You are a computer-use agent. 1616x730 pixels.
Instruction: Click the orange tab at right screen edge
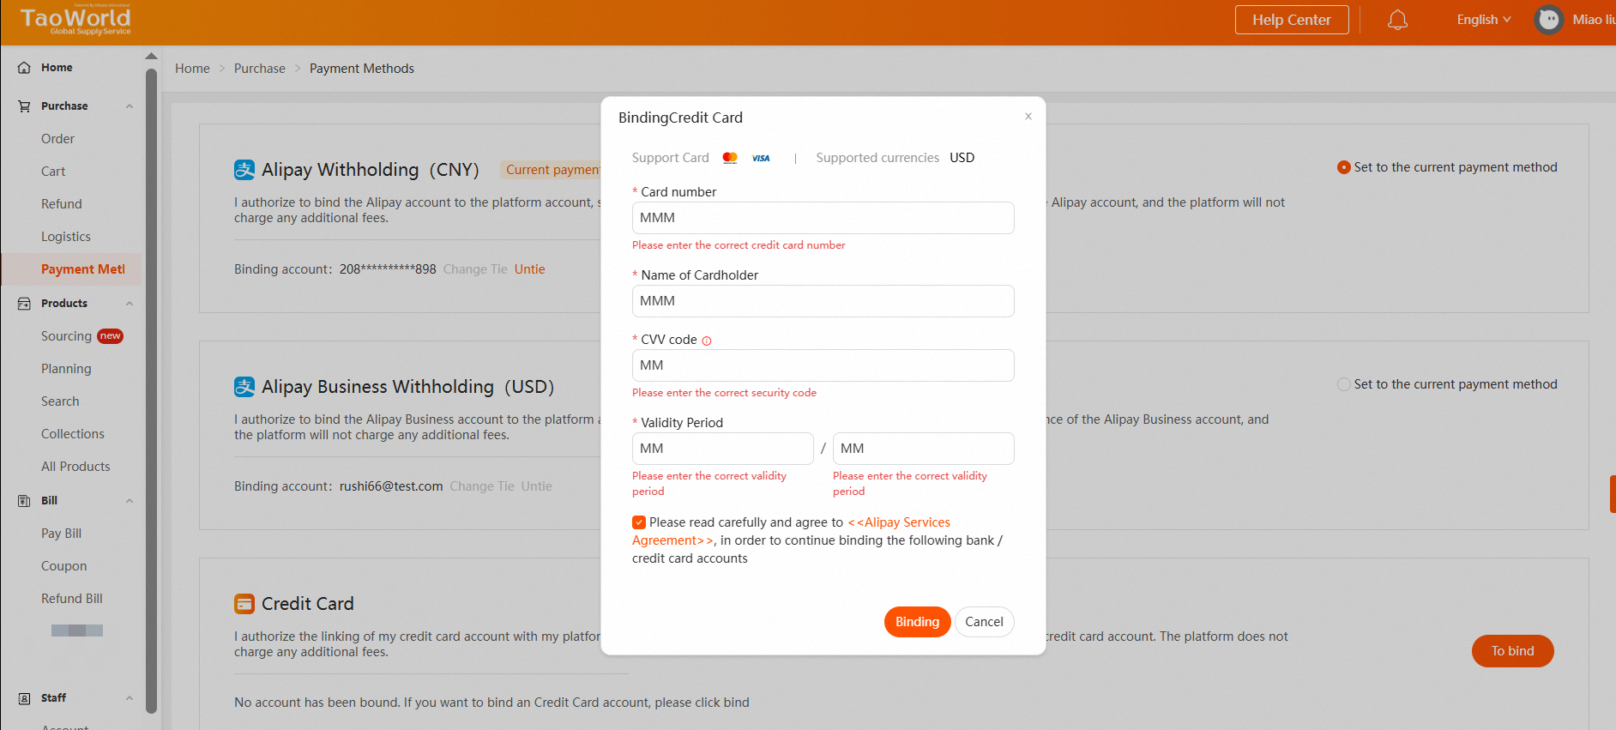tap(1613, 494)
